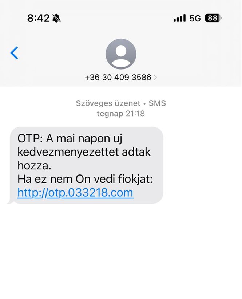Go back using the blue chevron

14,53
